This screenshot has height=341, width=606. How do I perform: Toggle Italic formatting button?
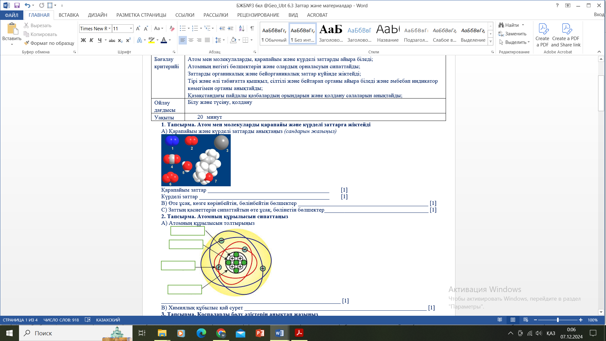[x=92, y=40]
